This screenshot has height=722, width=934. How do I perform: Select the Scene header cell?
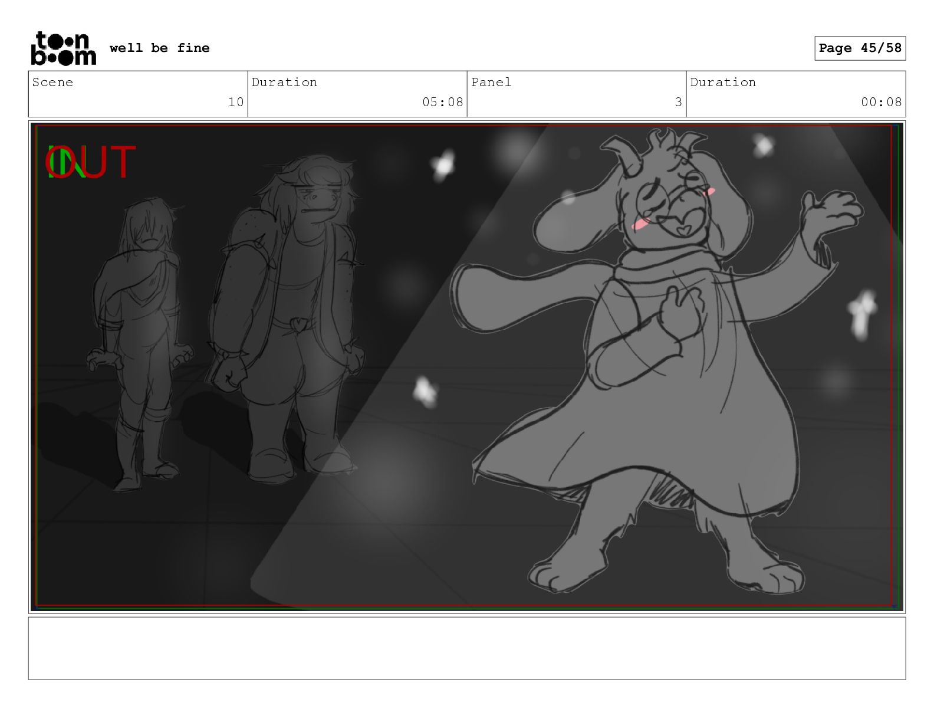pos(138,94)
